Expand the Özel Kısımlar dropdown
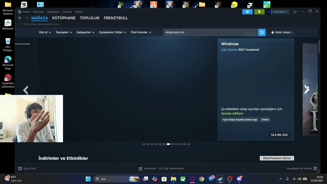This screenshot has width=327, height=184. [x=141, y=32]
